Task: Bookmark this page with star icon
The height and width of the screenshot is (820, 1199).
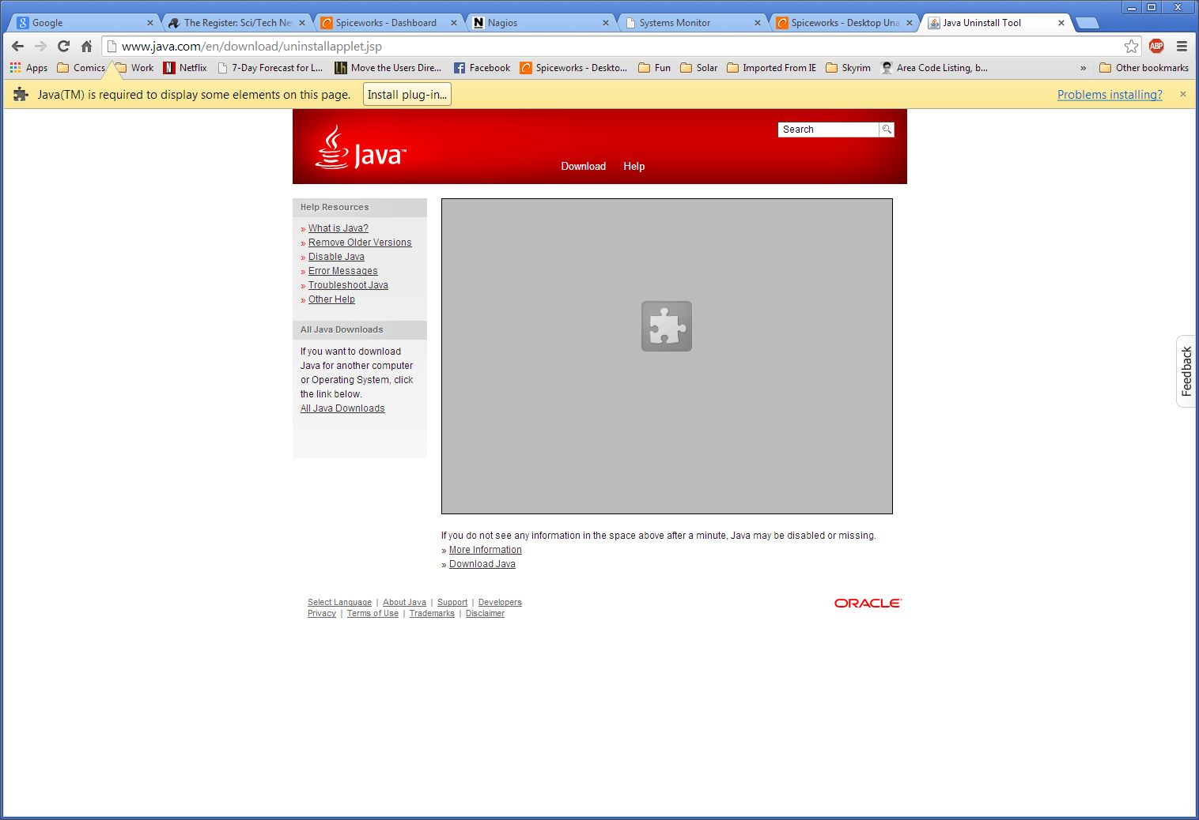Action: (1131, 47)
